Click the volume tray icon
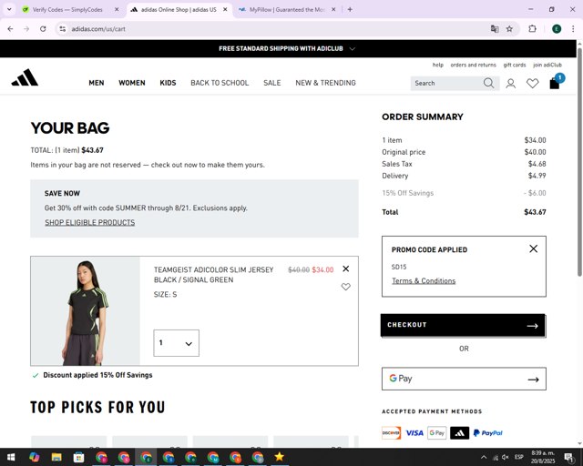Screen dimensions: 583x466 click(506, 457)
